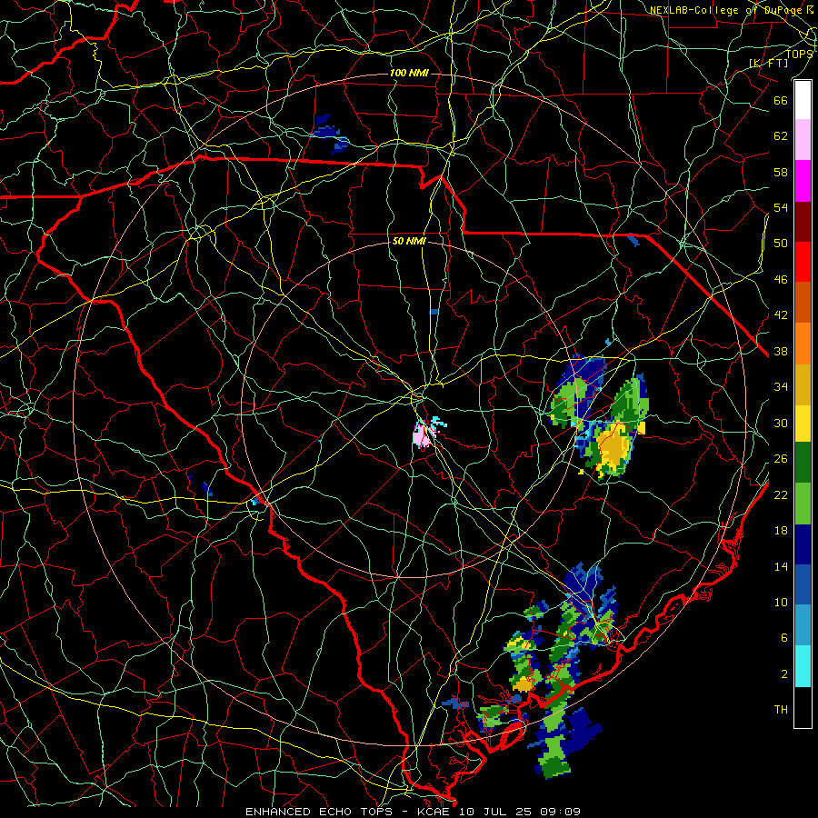
Task: Select the dark green legend swatch
Action: [803, 463]
